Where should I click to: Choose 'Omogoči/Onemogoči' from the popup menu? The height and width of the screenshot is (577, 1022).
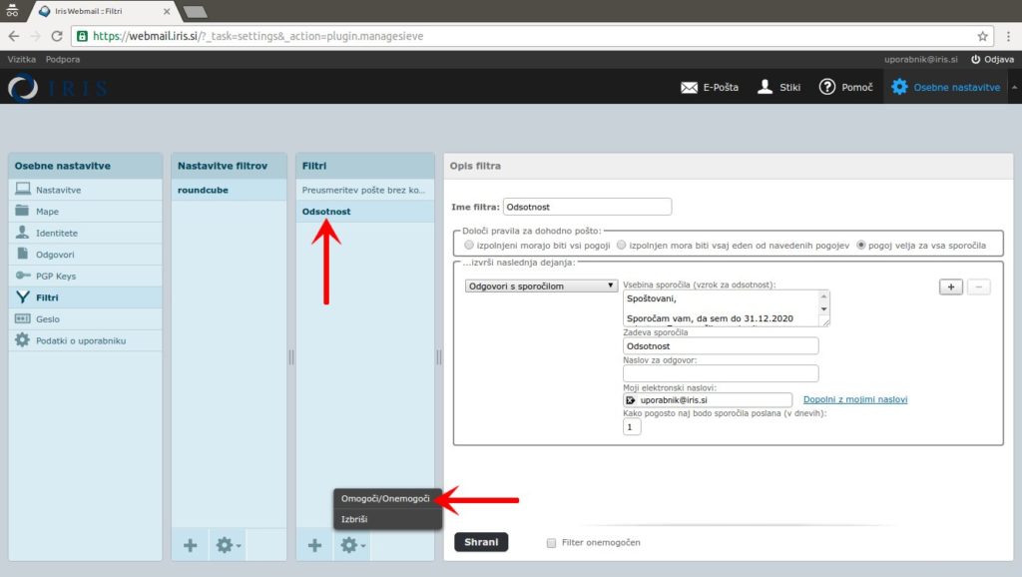click(385, 498)
